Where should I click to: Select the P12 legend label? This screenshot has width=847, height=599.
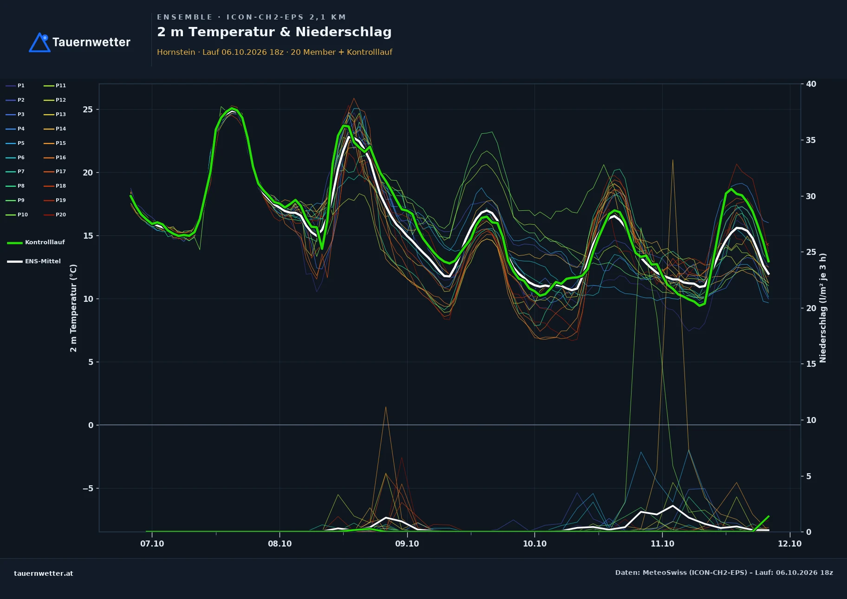click(x=61, y=100)
